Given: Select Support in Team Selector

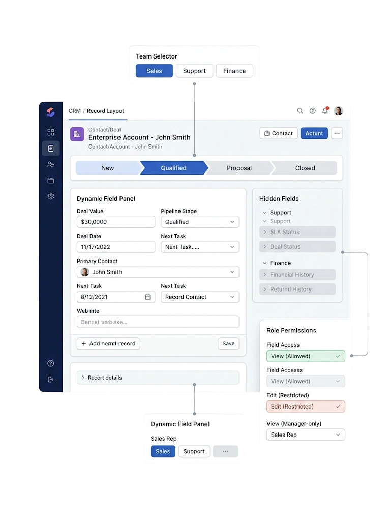Looking at the screenshot, I should pyautogui.click(x=194, y=71).
